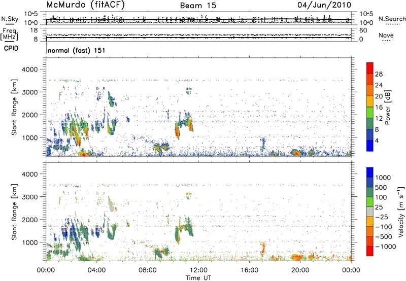Click the "-25" label on velocity colorbar
This screenshot has width=406, height=281.
click(381, 217)
